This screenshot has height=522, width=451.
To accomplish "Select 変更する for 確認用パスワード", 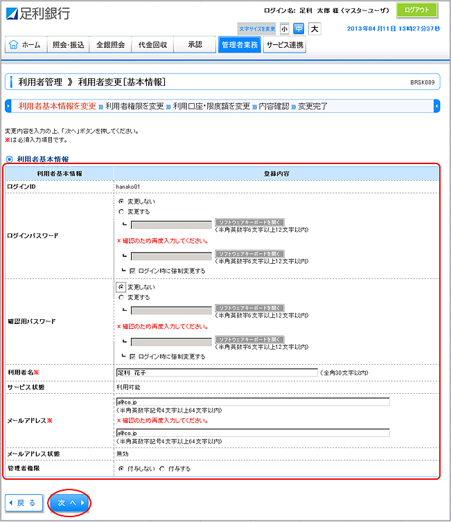I will coord(121,297).
